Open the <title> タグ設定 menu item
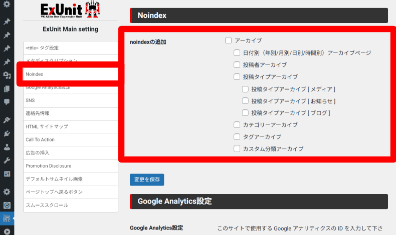The image size is (396, 235). coord(71,48)
